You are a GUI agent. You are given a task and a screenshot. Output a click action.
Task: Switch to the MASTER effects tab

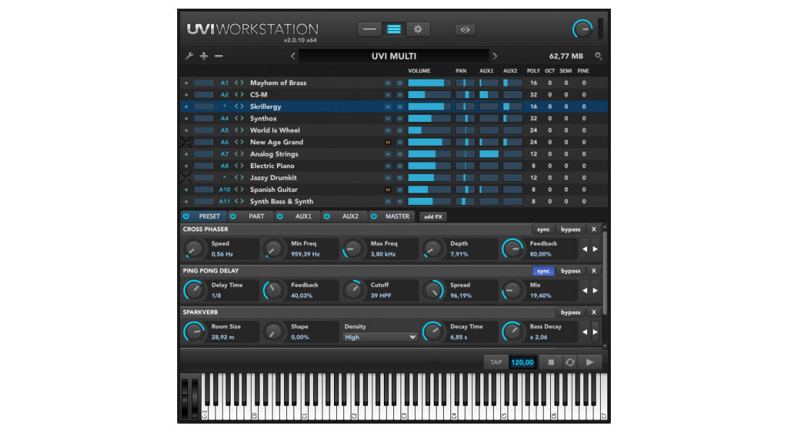coord(397,216)
